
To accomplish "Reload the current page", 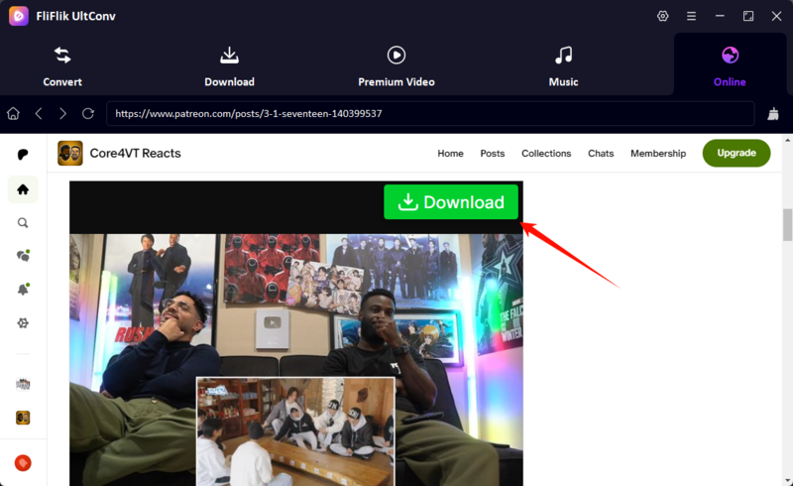I will tap(88, 113).
